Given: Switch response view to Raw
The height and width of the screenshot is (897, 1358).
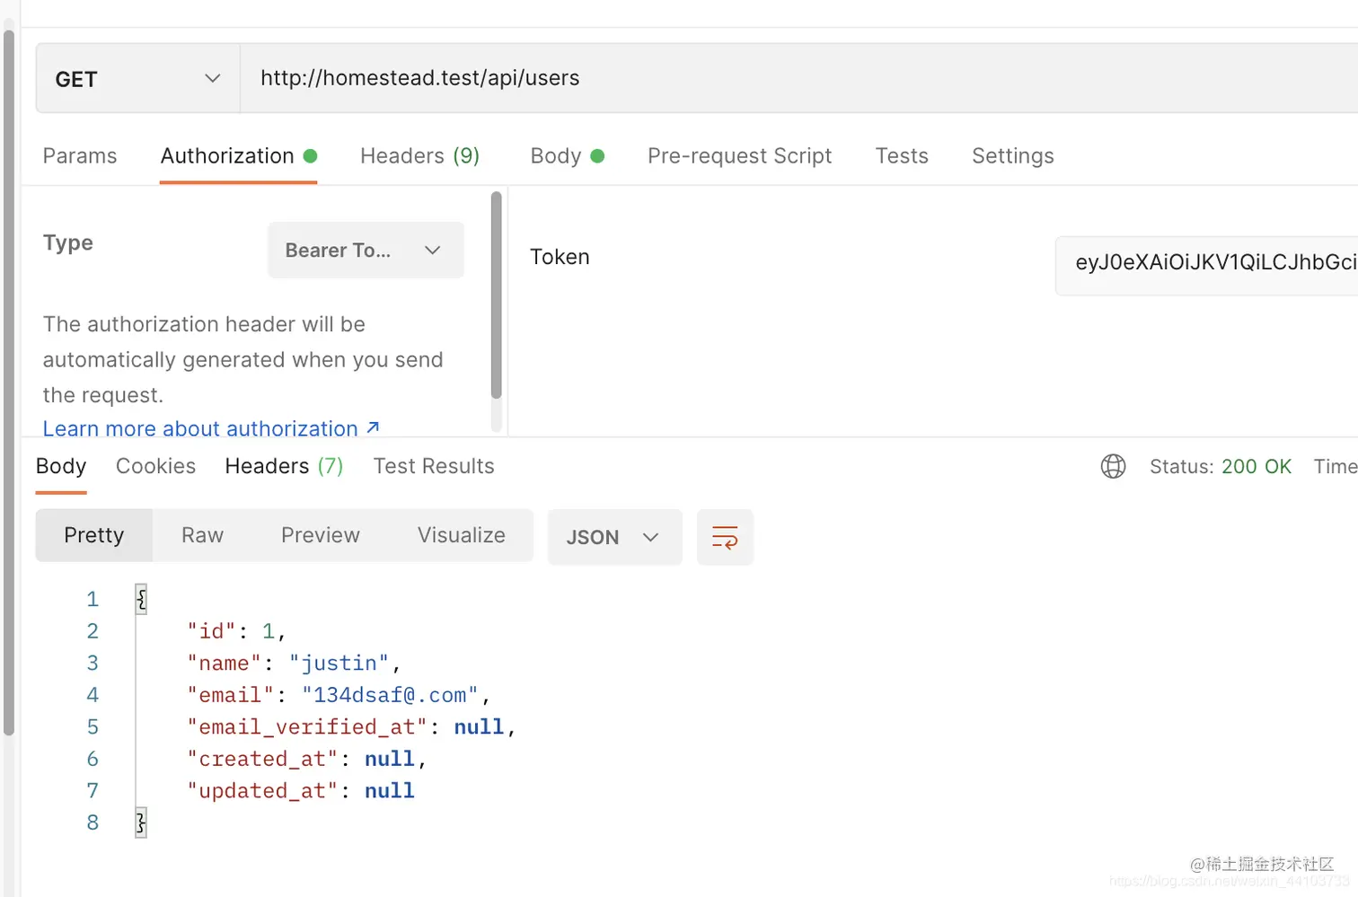Looking at the screenshot, I should 202,535.
